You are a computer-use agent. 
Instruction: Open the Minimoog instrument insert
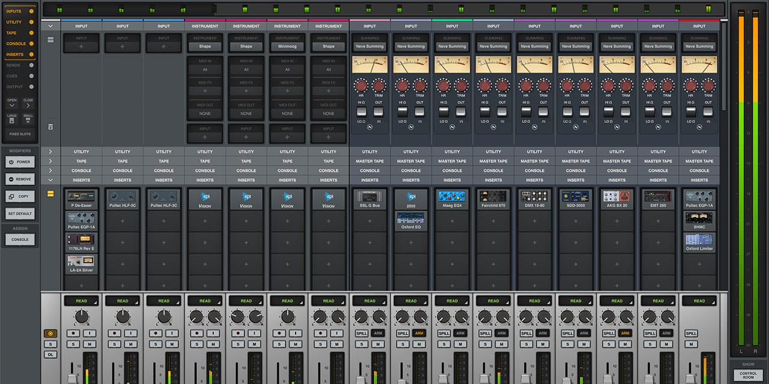point(287,46)
